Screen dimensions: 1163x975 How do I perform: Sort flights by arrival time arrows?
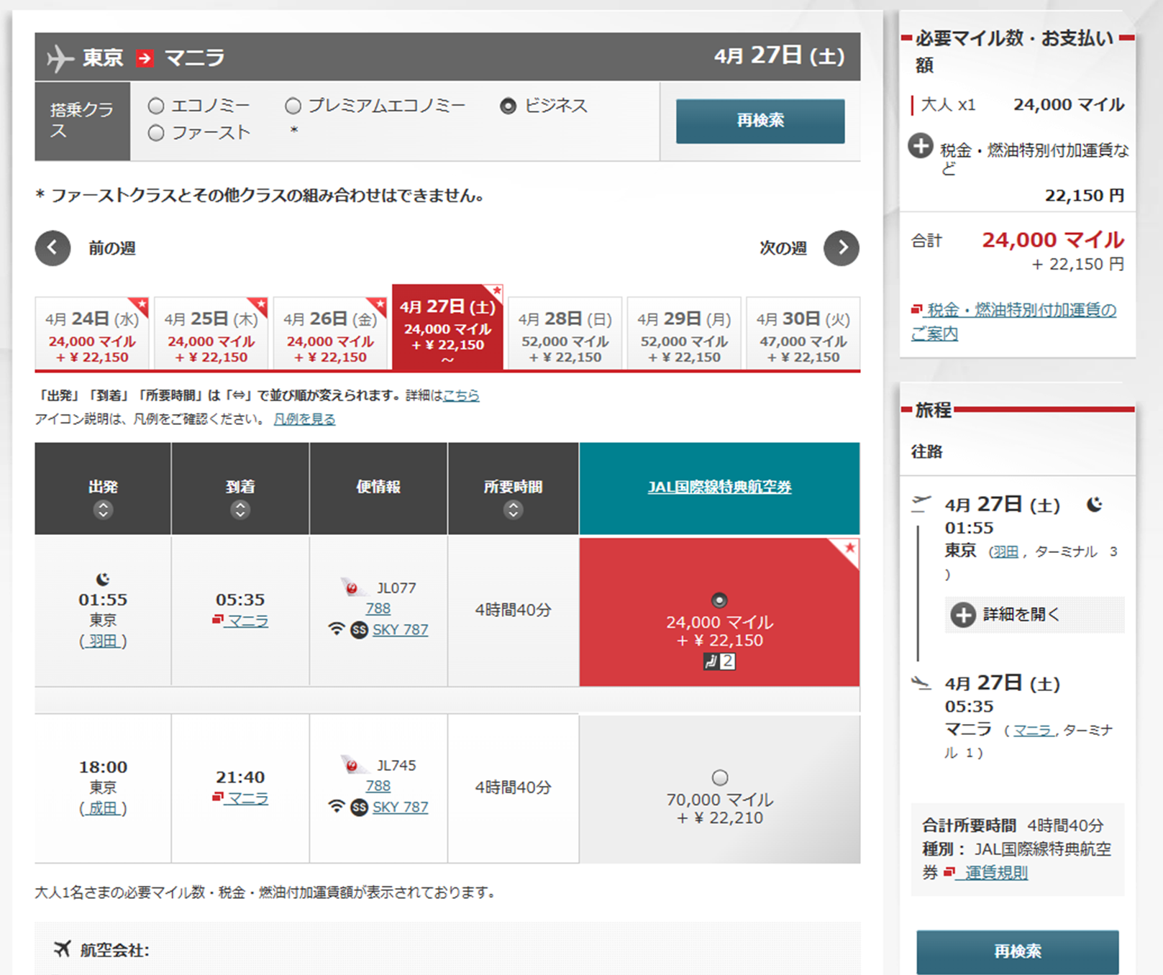click(x=240, y=510)
